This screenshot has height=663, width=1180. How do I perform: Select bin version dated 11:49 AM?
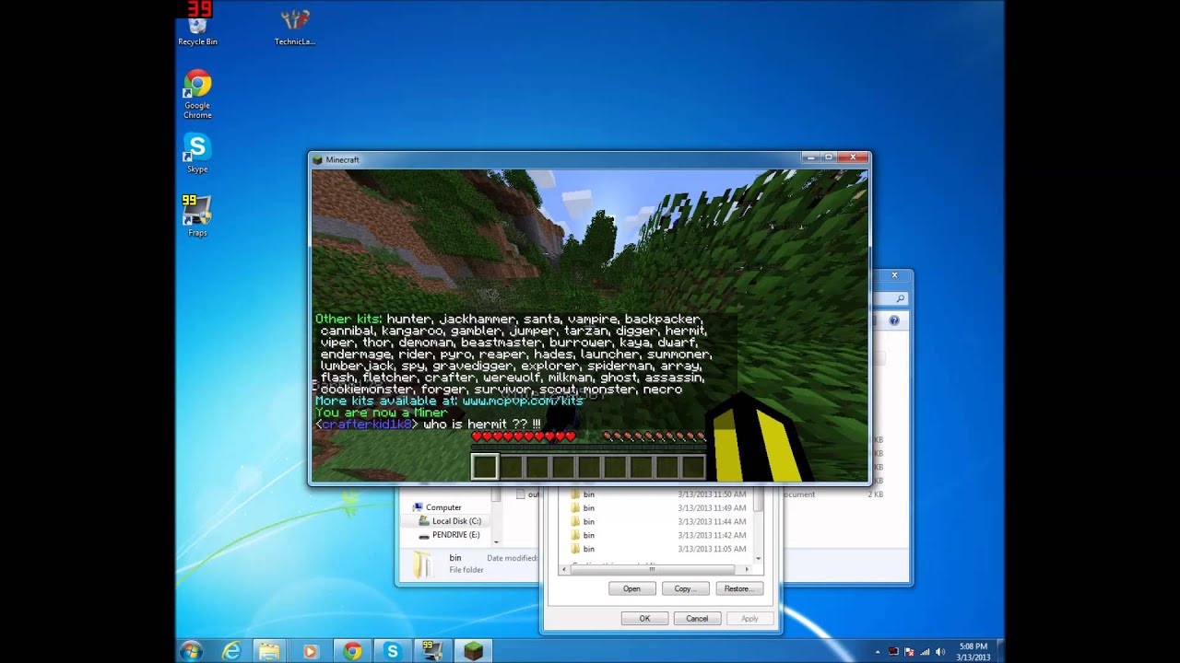[660, 508]
